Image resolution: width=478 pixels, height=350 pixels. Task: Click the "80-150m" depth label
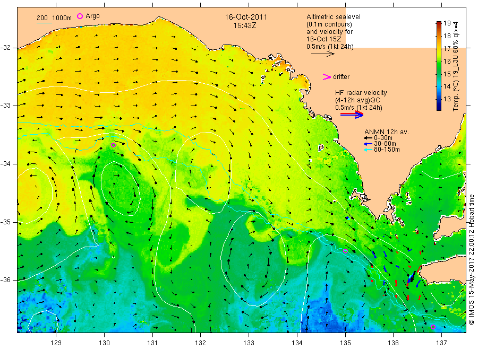coord(387,150)
